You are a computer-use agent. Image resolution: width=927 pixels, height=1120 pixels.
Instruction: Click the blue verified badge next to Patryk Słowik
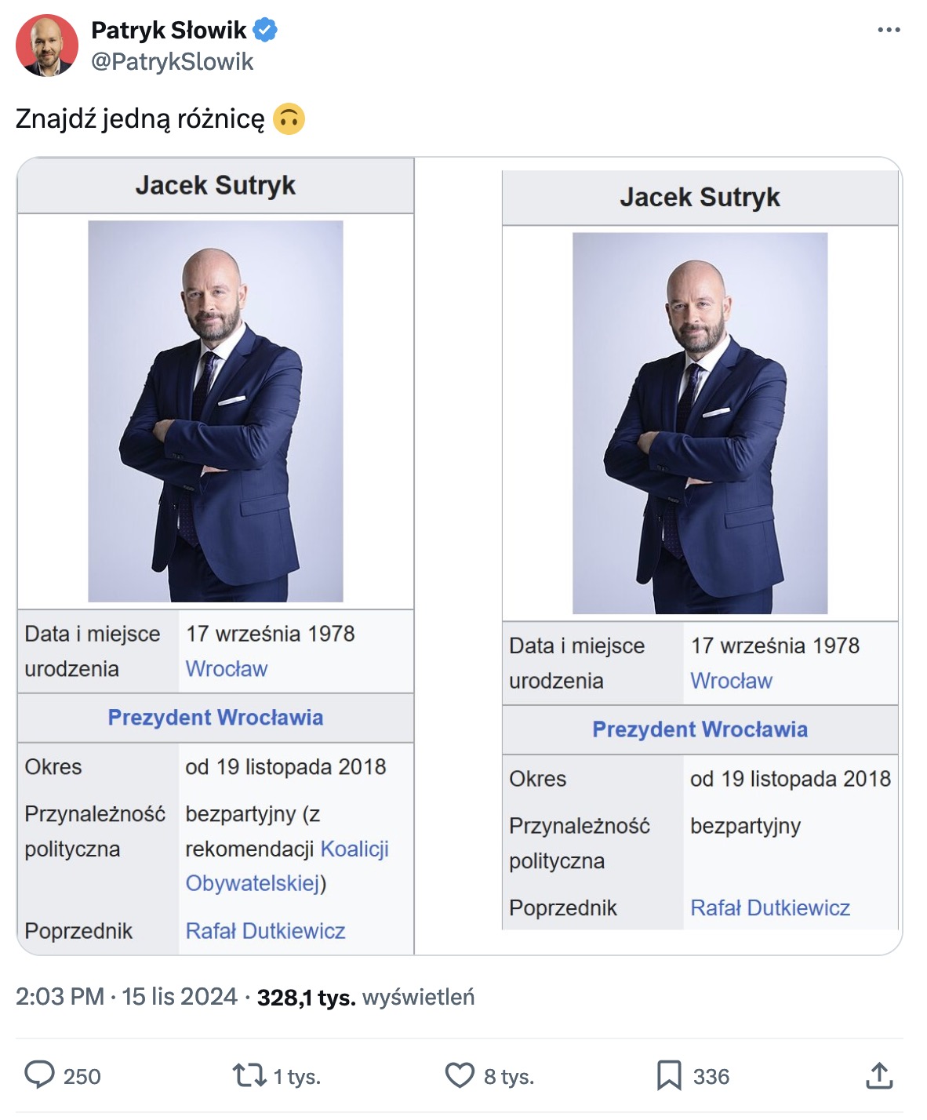(x=267, y=30)
